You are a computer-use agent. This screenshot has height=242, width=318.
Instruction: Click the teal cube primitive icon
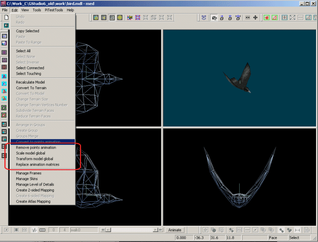tap(6, 25)
